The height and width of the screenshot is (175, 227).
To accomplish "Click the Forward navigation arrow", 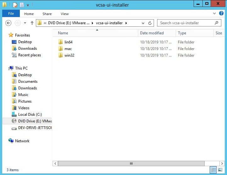I will [18, 23].
